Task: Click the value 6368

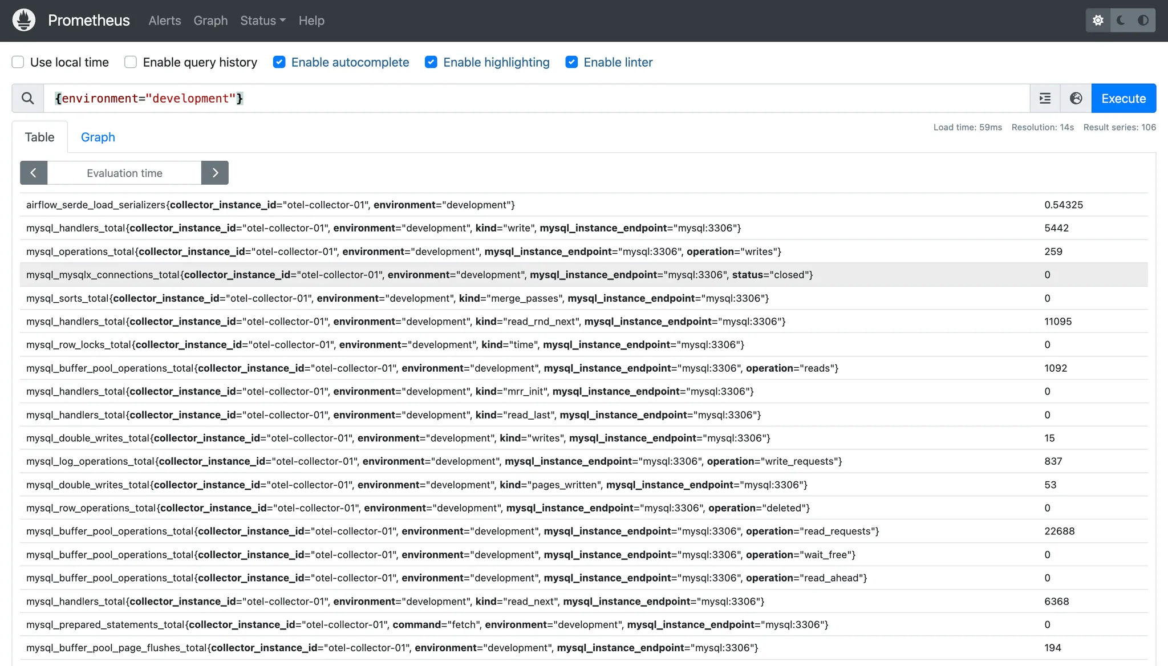Action: point(1057,602)
